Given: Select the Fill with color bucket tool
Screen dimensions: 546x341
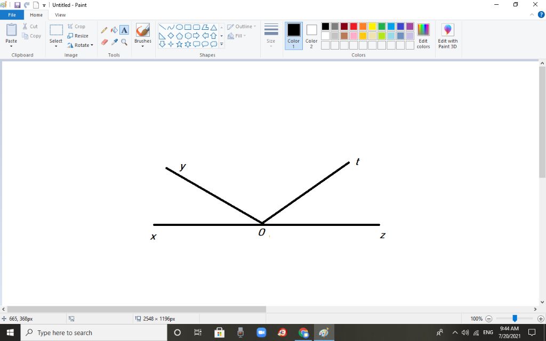Looking at the screenshot, I should point(114,30).
